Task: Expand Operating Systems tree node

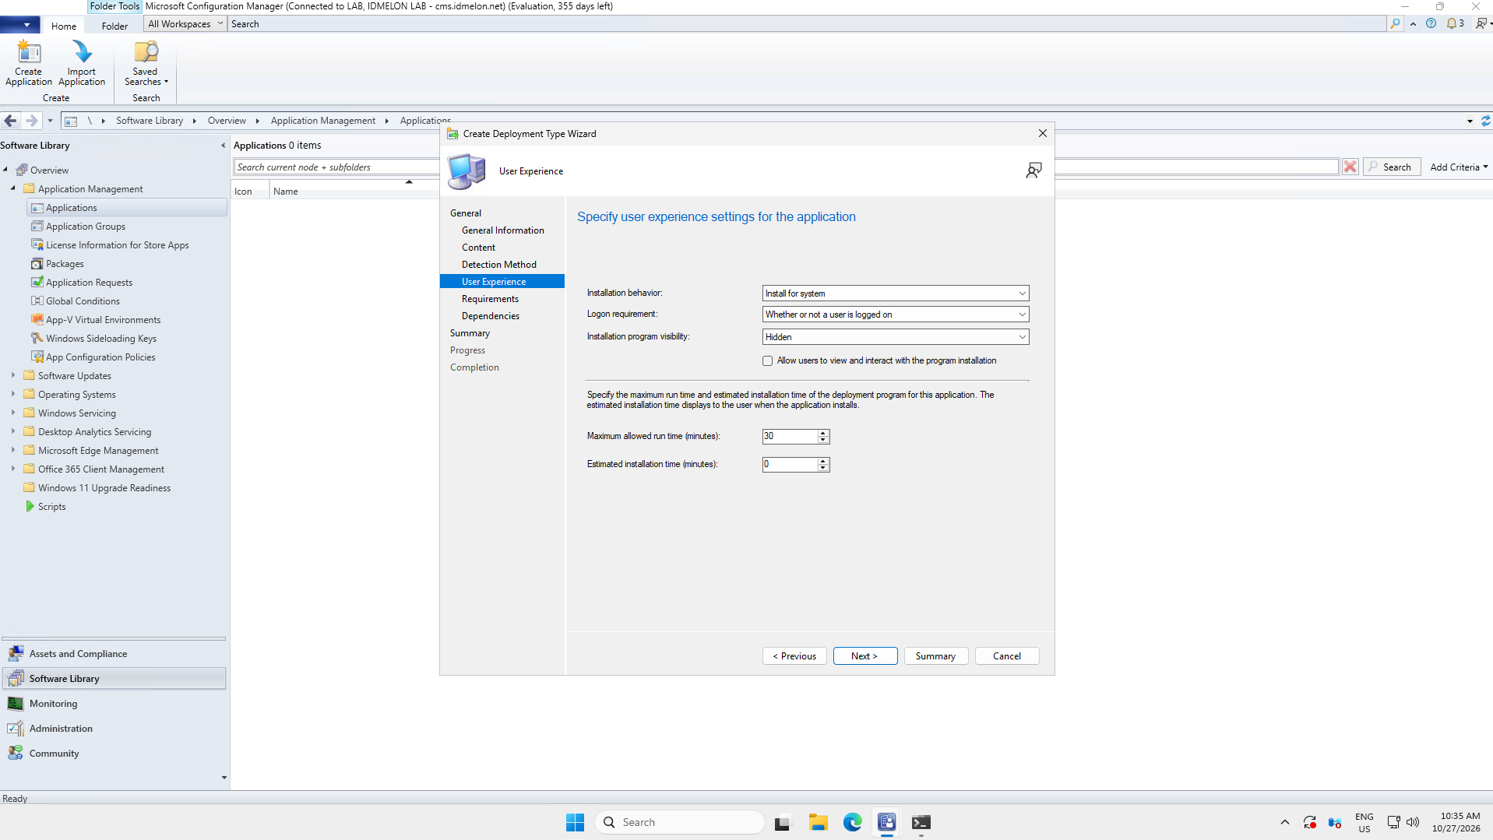Action: tap(13, 394)
